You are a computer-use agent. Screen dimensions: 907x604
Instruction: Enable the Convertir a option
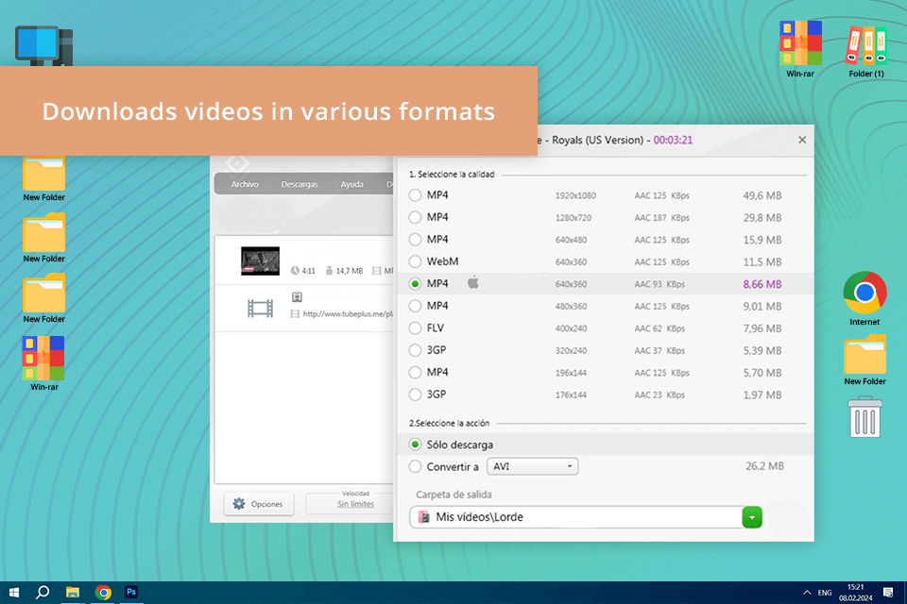[415, 466]
